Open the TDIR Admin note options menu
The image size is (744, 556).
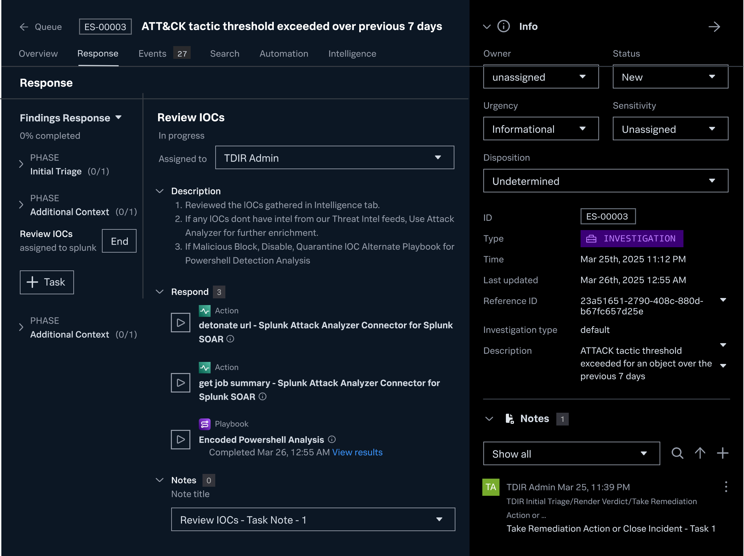point(726,487)
